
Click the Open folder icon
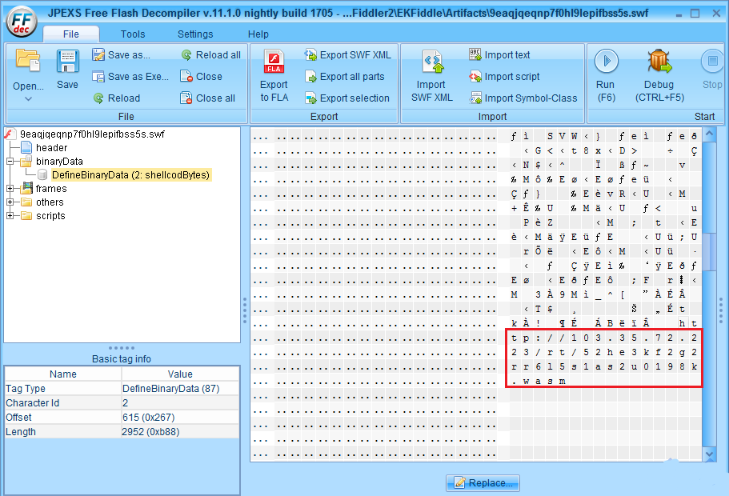tap(28, 61)
